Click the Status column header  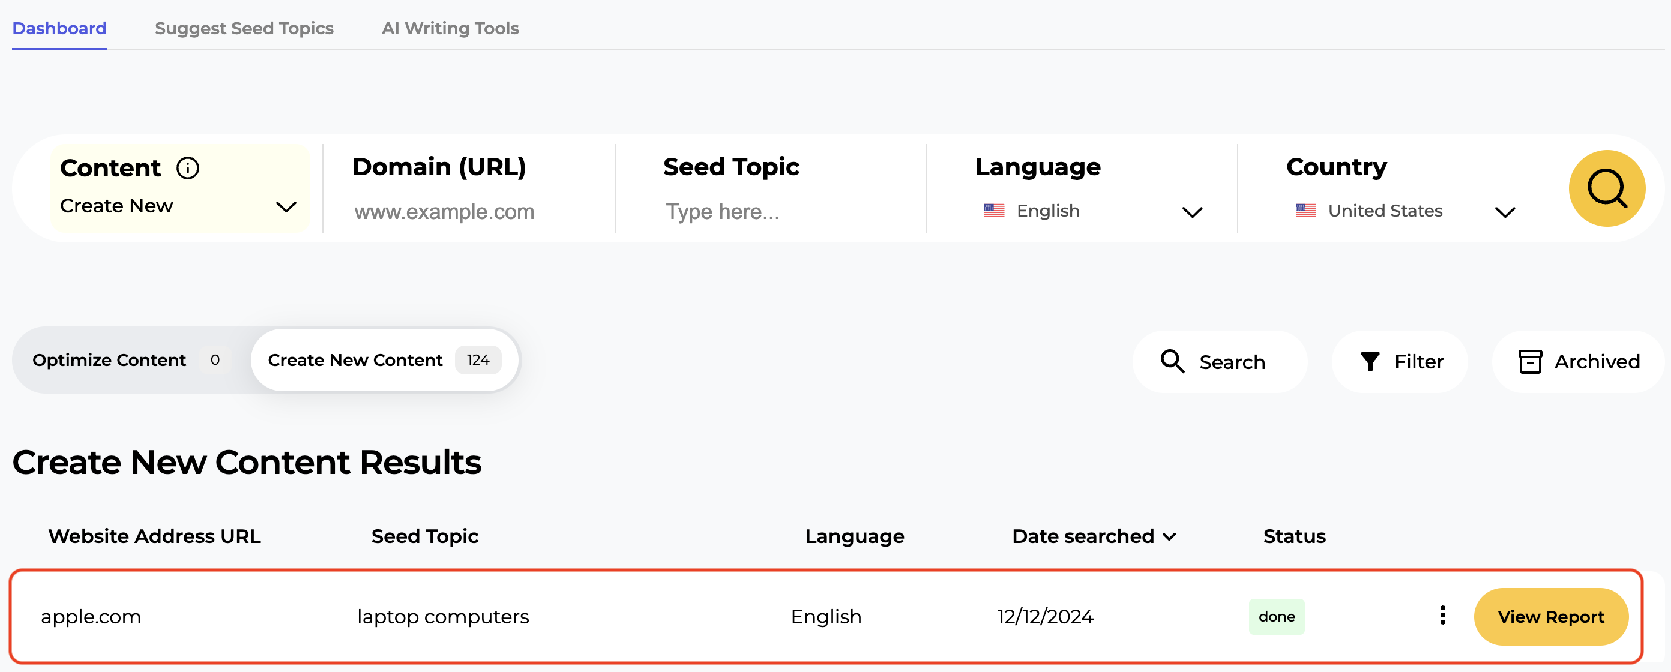point(1294,536)
